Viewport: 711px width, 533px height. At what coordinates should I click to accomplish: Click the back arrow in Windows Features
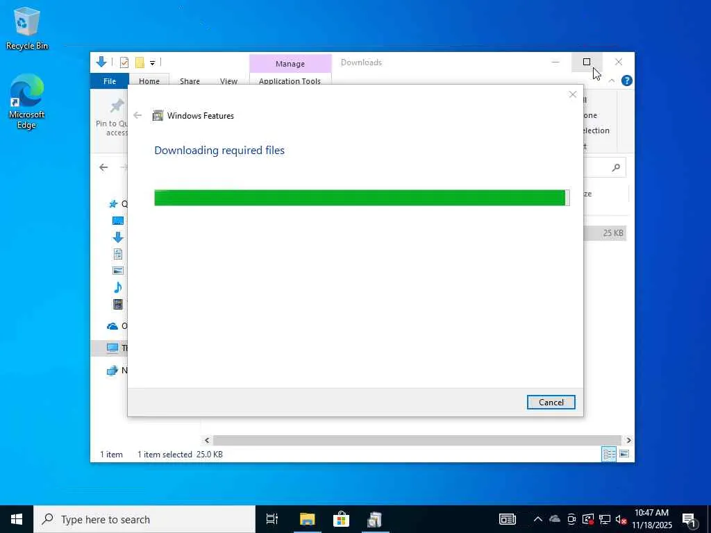137,116
